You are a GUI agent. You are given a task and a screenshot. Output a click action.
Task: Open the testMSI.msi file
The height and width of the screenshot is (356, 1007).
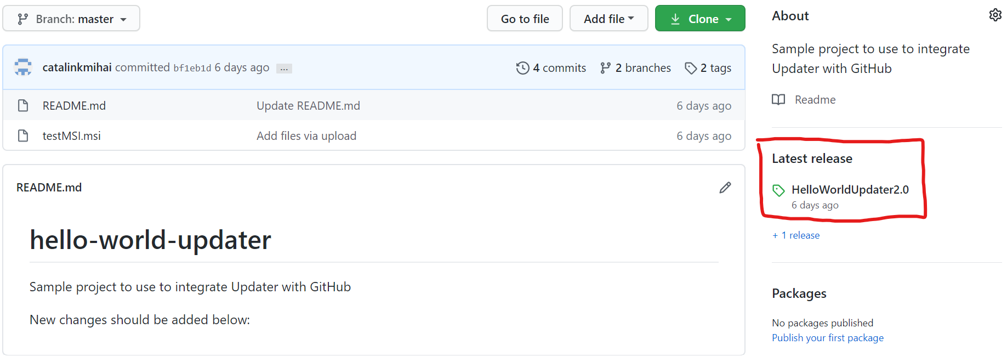pyautogui.click(x=72, y=136)
